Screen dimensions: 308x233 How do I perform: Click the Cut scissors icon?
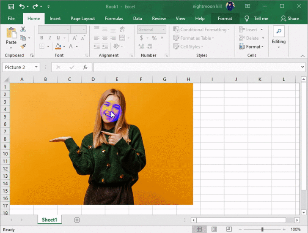(23, 30)
